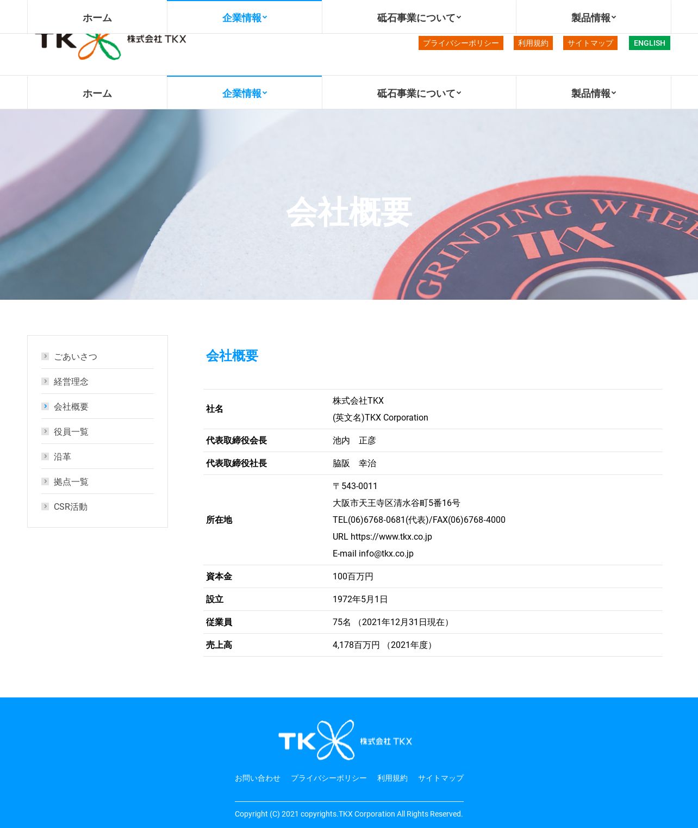Open ごあいさつ in the sidebar
The image size is (698, 828).
click(x=76, y=357)
